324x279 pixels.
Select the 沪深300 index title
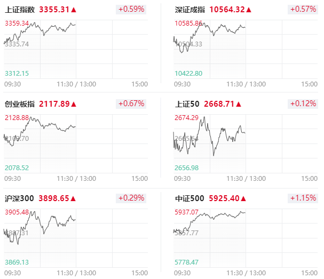pyautogui.click(x=19, y=198)
